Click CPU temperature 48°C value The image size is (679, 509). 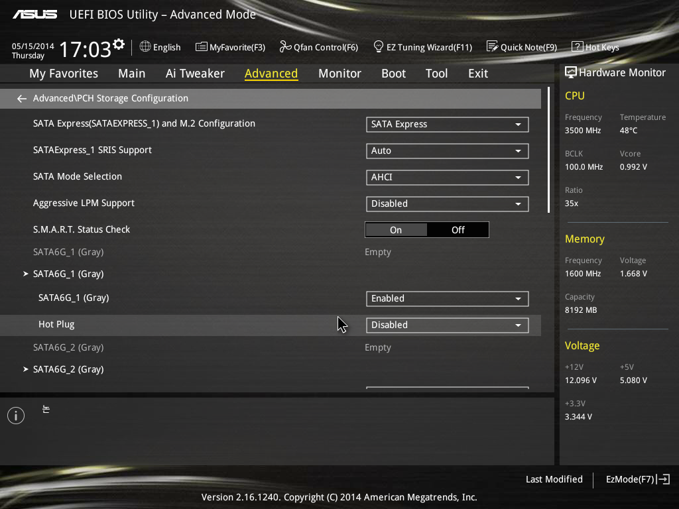pyautogui.click(x=629, y=131)
